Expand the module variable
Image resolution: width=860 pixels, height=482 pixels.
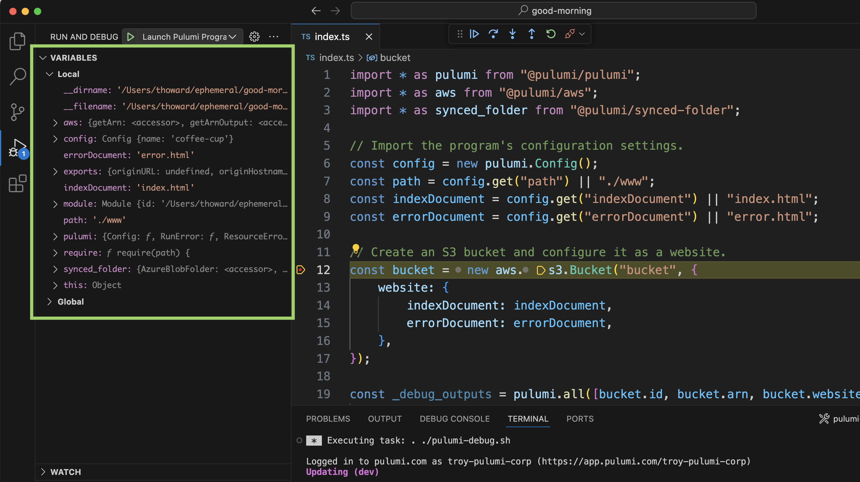pyautogui.click(x=55, y=204)
